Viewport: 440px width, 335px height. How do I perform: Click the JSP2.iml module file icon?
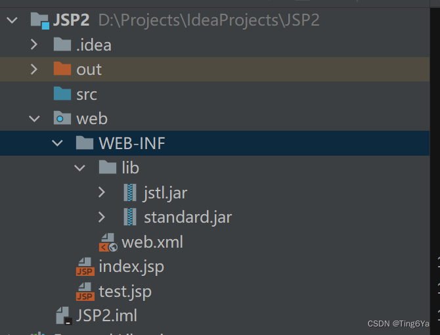(64, 316)
